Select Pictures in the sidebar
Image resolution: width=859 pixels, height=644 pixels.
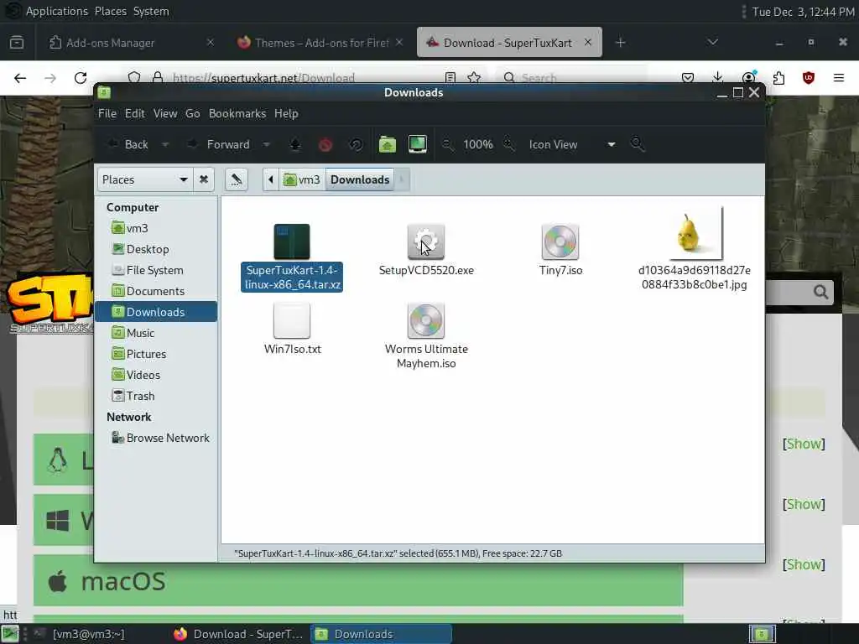click(157, 354)
